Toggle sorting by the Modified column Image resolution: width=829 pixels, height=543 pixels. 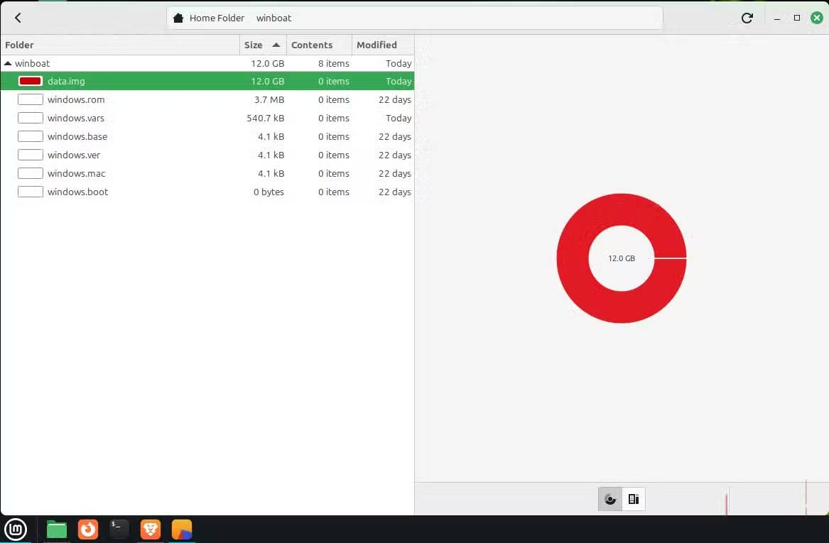point(376,45)
